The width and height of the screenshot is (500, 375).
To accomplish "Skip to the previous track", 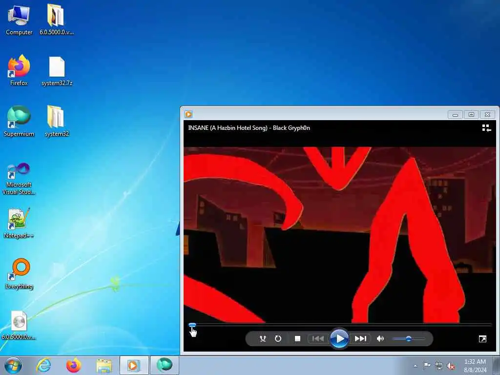I will (x=317, y=339).
